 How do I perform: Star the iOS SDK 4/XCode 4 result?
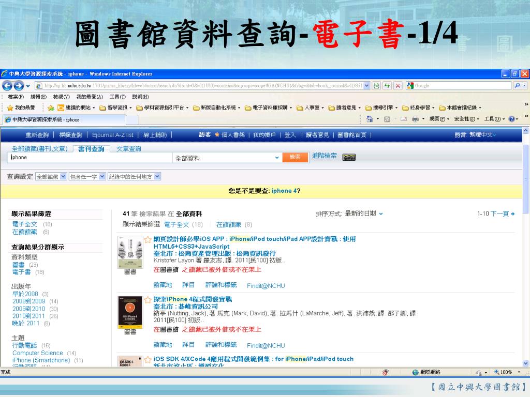(148, 360)
